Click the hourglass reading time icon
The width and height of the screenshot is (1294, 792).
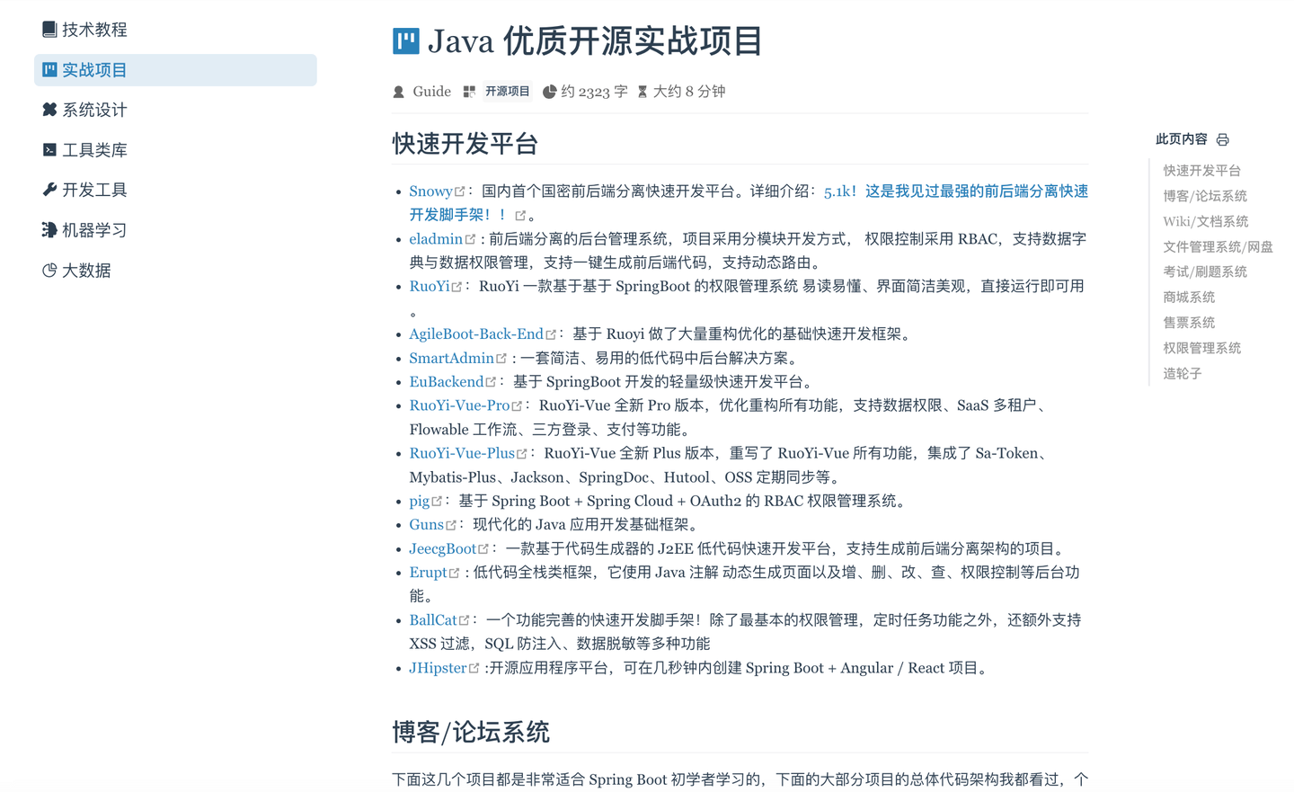(x=641, y=91)
